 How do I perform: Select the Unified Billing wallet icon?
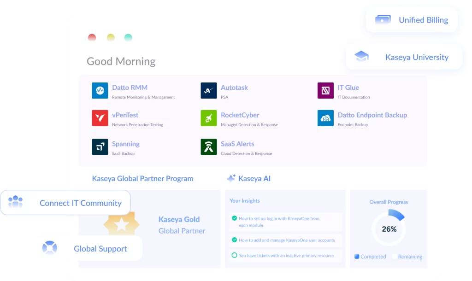click(x=382, y=20)
